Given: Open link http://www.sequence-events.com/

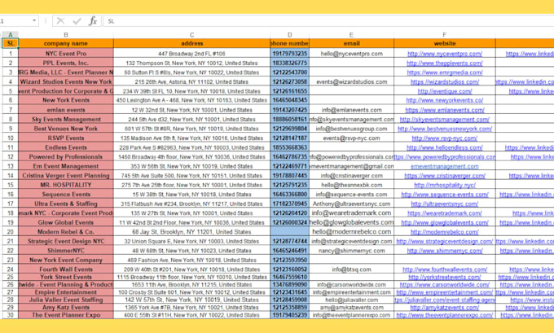Looking at the screenshot, I should [445, 195].
